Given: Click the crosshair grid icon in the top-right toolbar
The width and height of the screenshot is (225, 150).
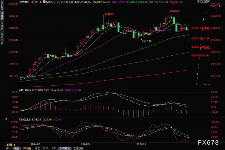Looking at the screenshot, I should point(199,2).
